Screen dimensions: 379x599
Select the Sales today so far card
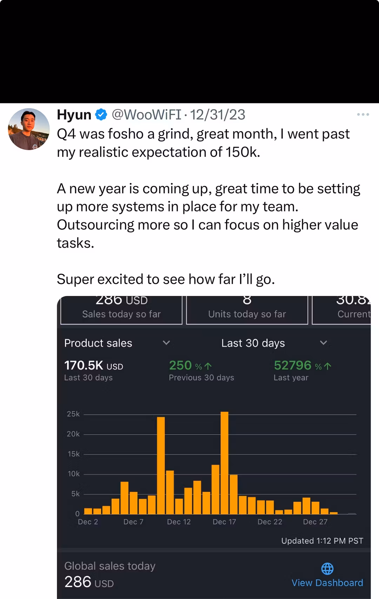[x=121, y=310]
